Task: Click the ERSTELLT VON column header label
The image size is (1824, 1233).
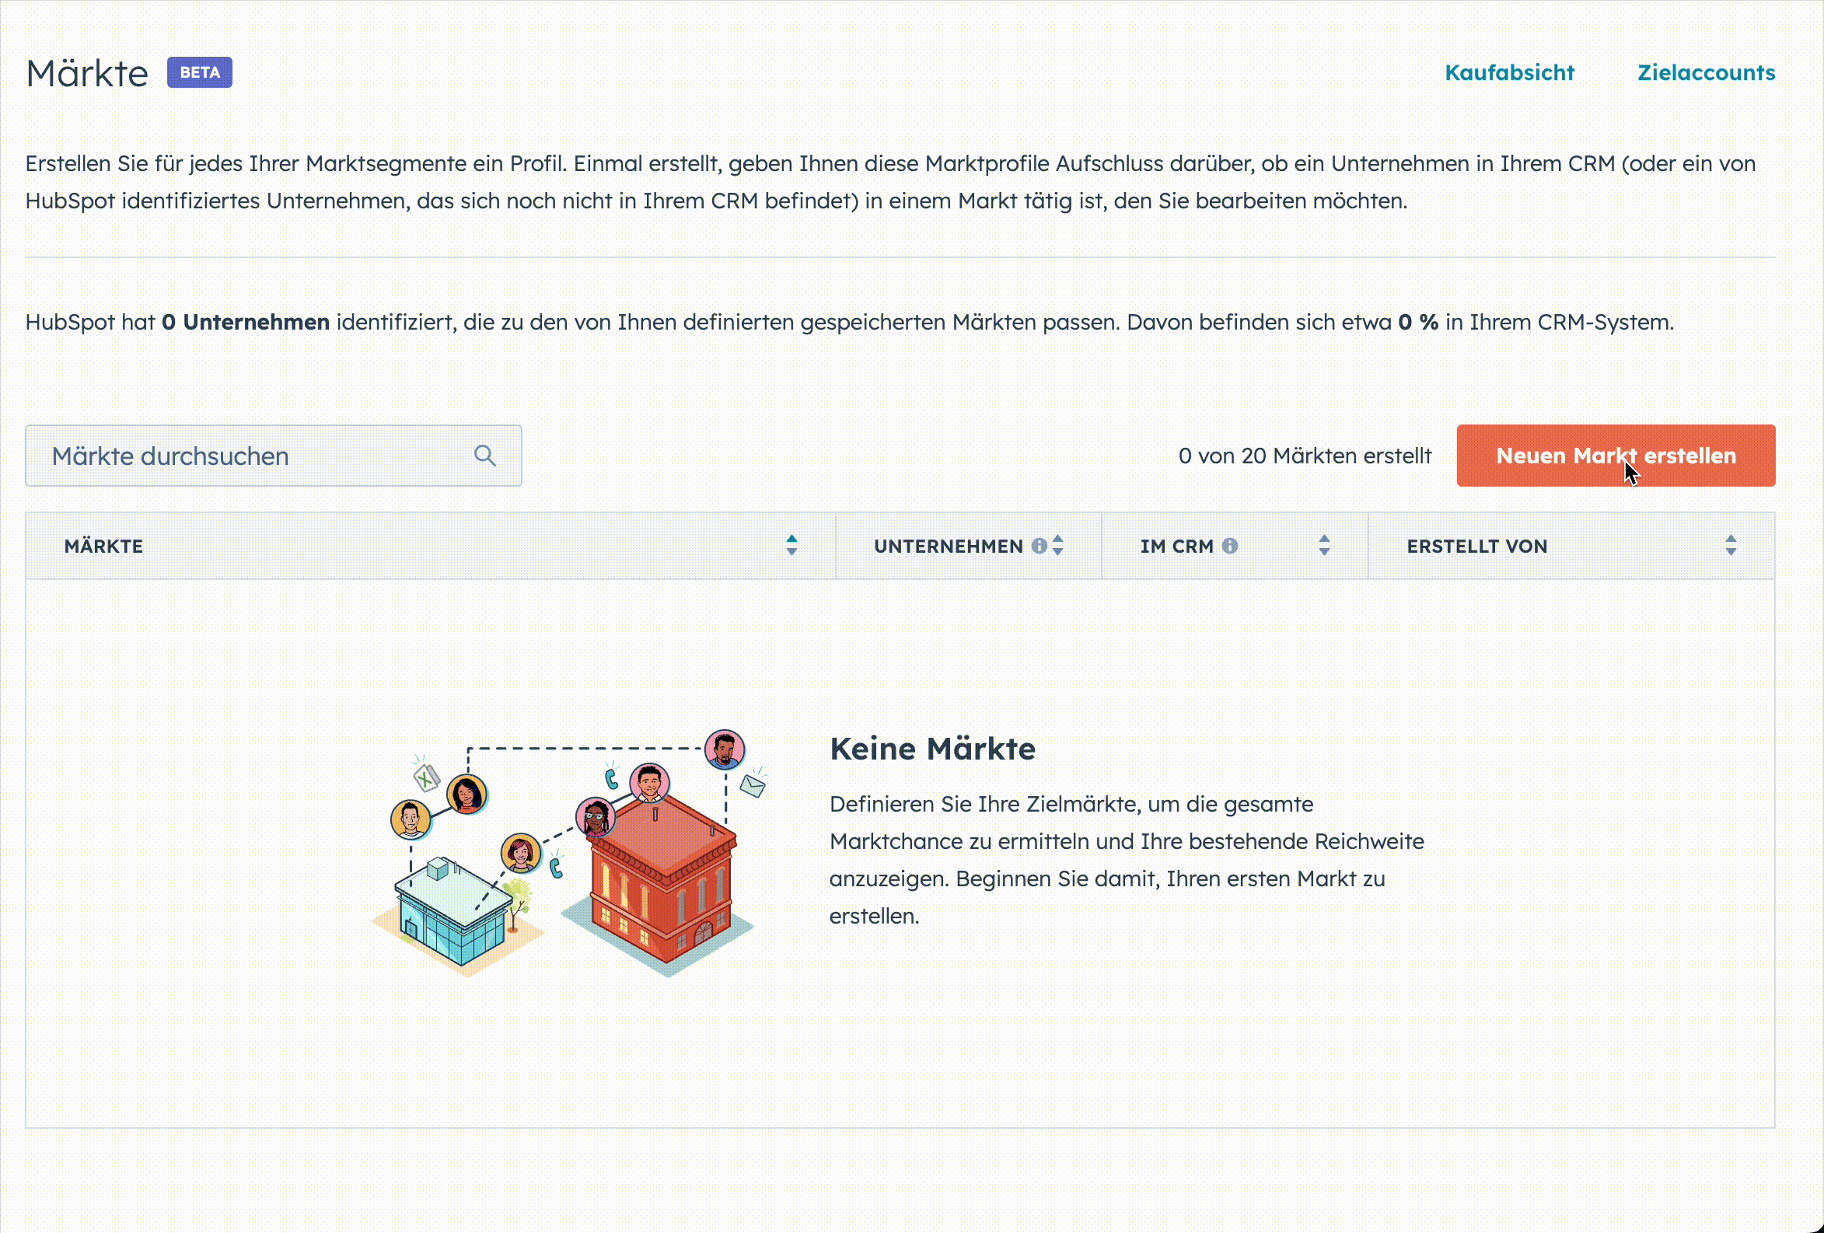Action: (1476, 547)
